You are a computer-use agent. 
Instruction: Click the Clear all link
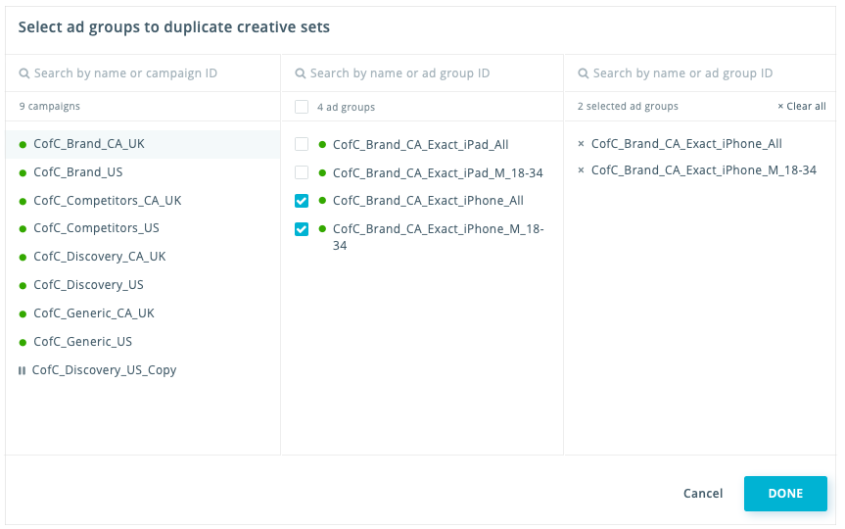pyautogui.click(x=802, y=106)
